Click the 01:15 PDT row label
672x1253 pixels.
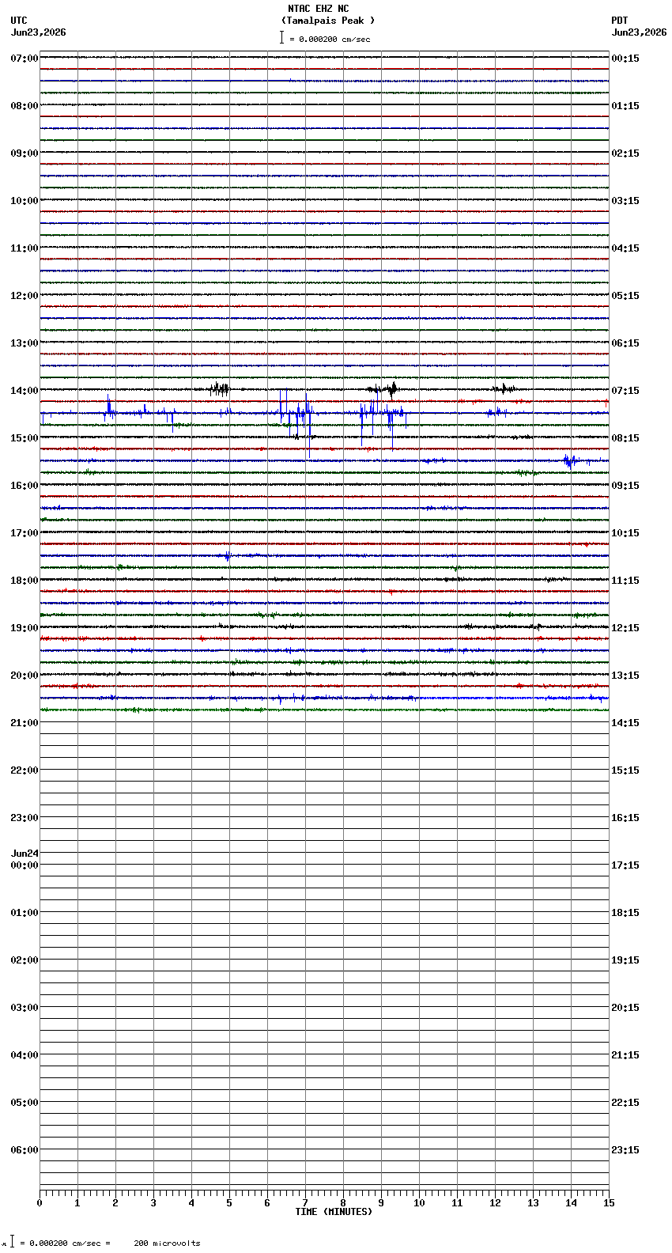pyautogui.click(x=625, y=106)
